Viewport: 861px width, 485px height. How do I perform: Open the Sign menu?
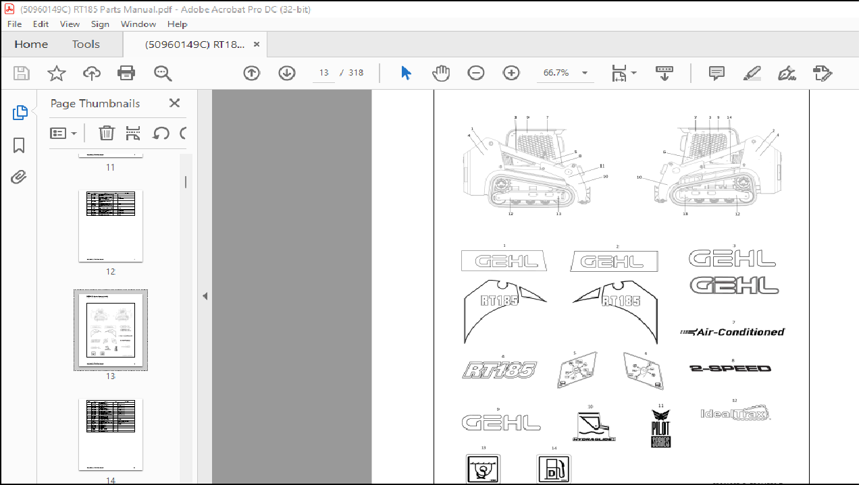pyautogui.click(x=100, y=24)
